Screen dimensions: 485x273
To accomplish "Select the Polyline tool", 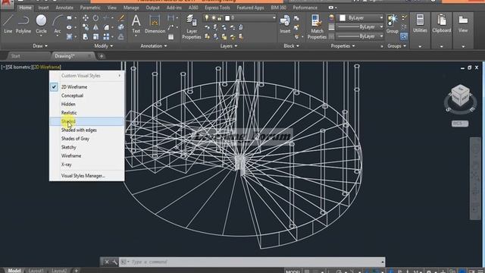I will pos(23,24).
